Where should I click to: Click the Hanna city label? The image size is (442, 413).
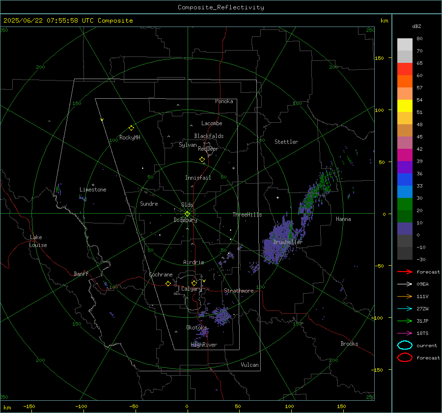tap(343, 219)
